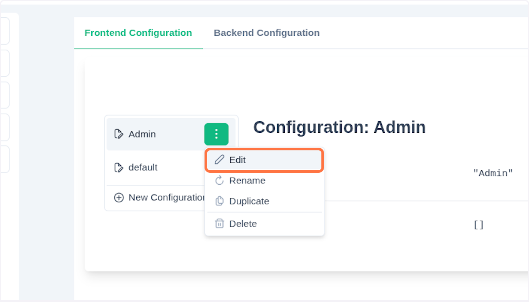
Task: Click the empty array [] value
Action: [478, 225]
